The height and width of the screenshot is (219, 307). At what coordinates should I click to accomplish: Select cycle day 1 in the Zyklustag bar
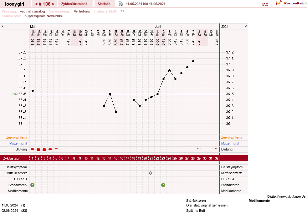point(33,158)
